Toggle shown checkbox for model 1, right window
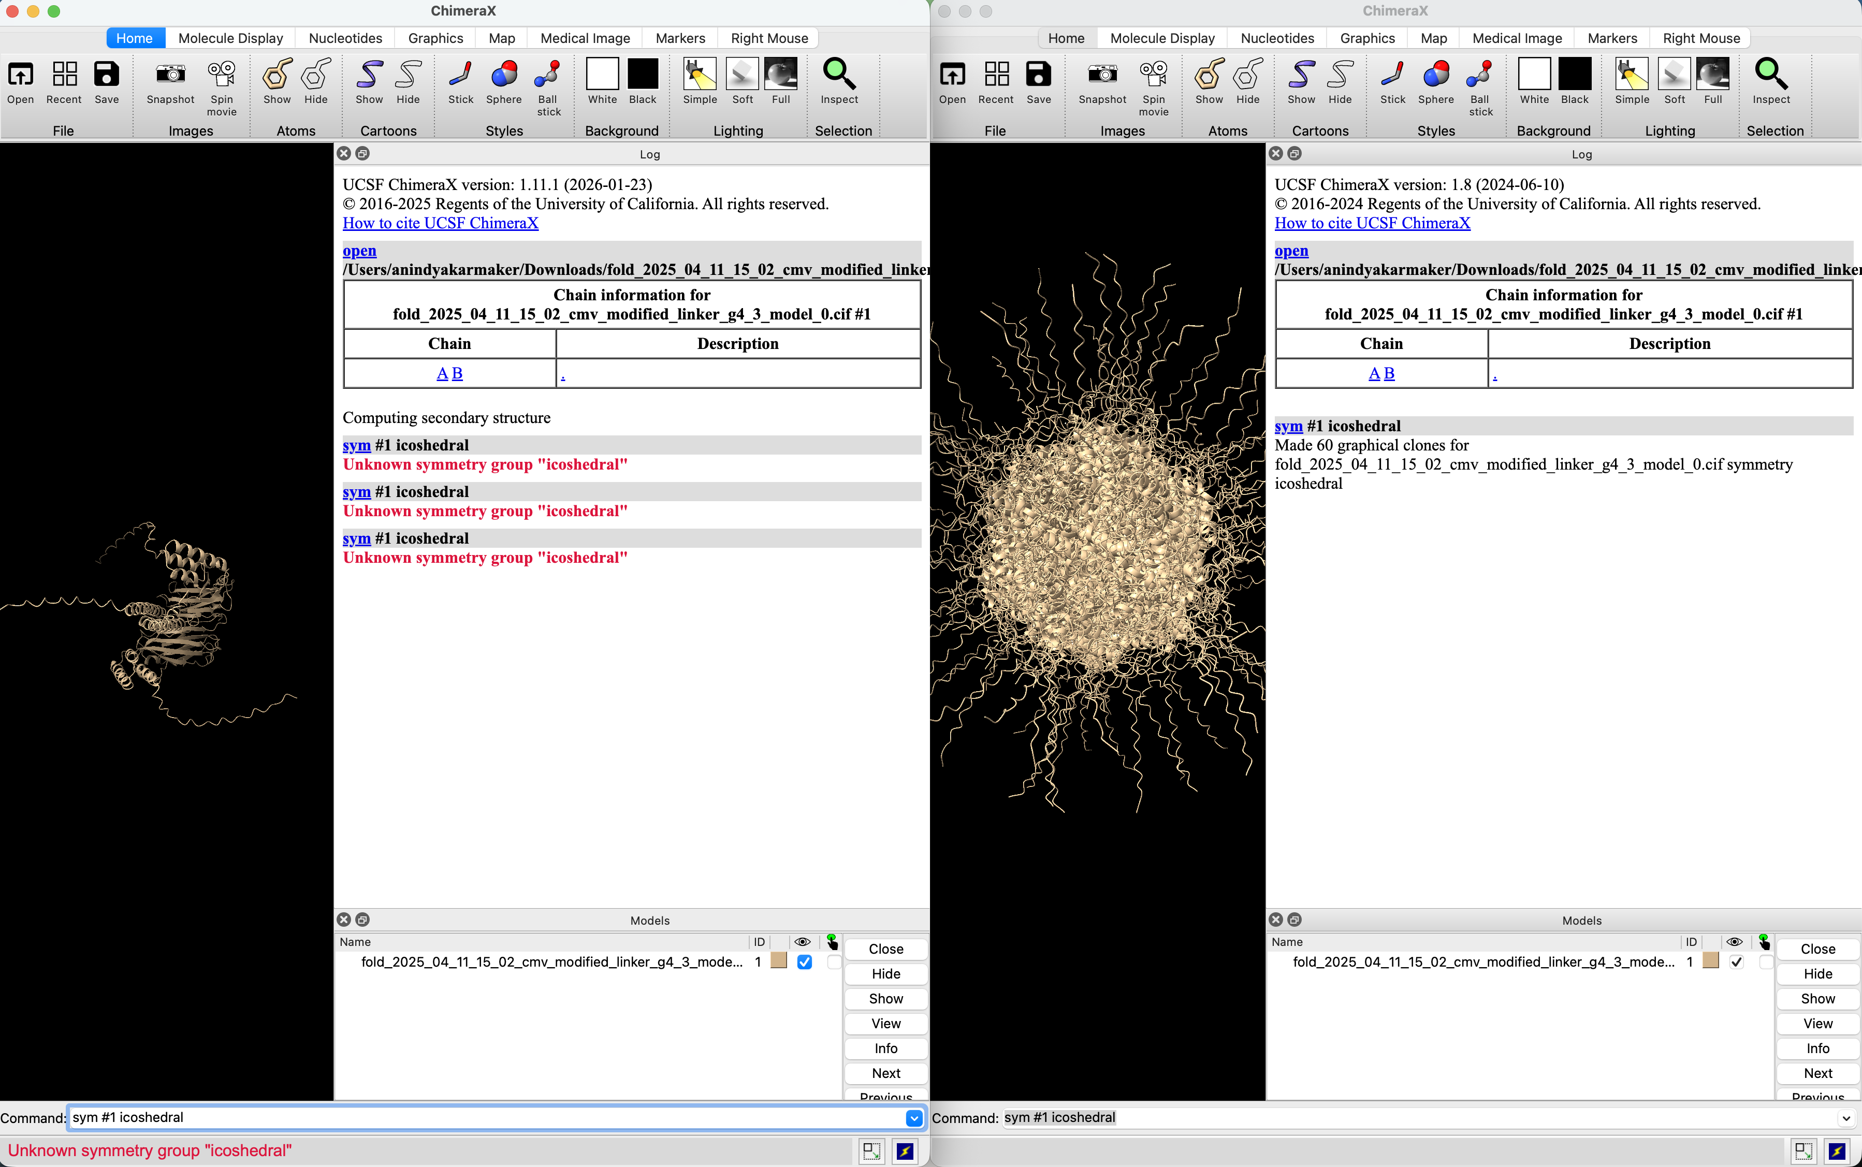The height and width of the screenshot is (1167, 1862). click(x=1736, y=961)
